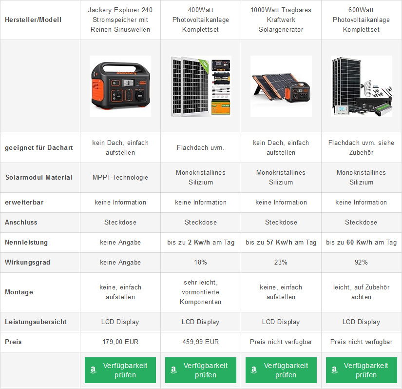Screen dimensions: 402x389
Task: Click the Solarmodul Material row label
Action: point(39,178)
